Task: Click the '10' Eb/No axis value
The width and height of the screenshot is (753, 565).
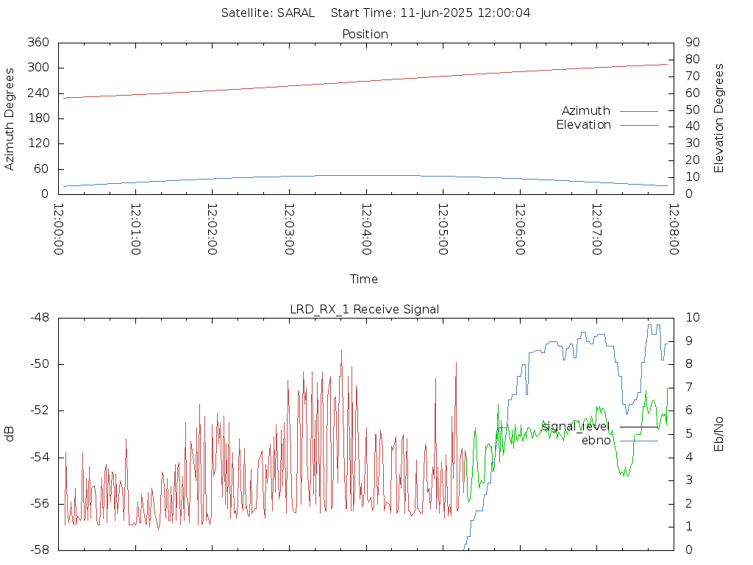Action: (x=693, y=318)
